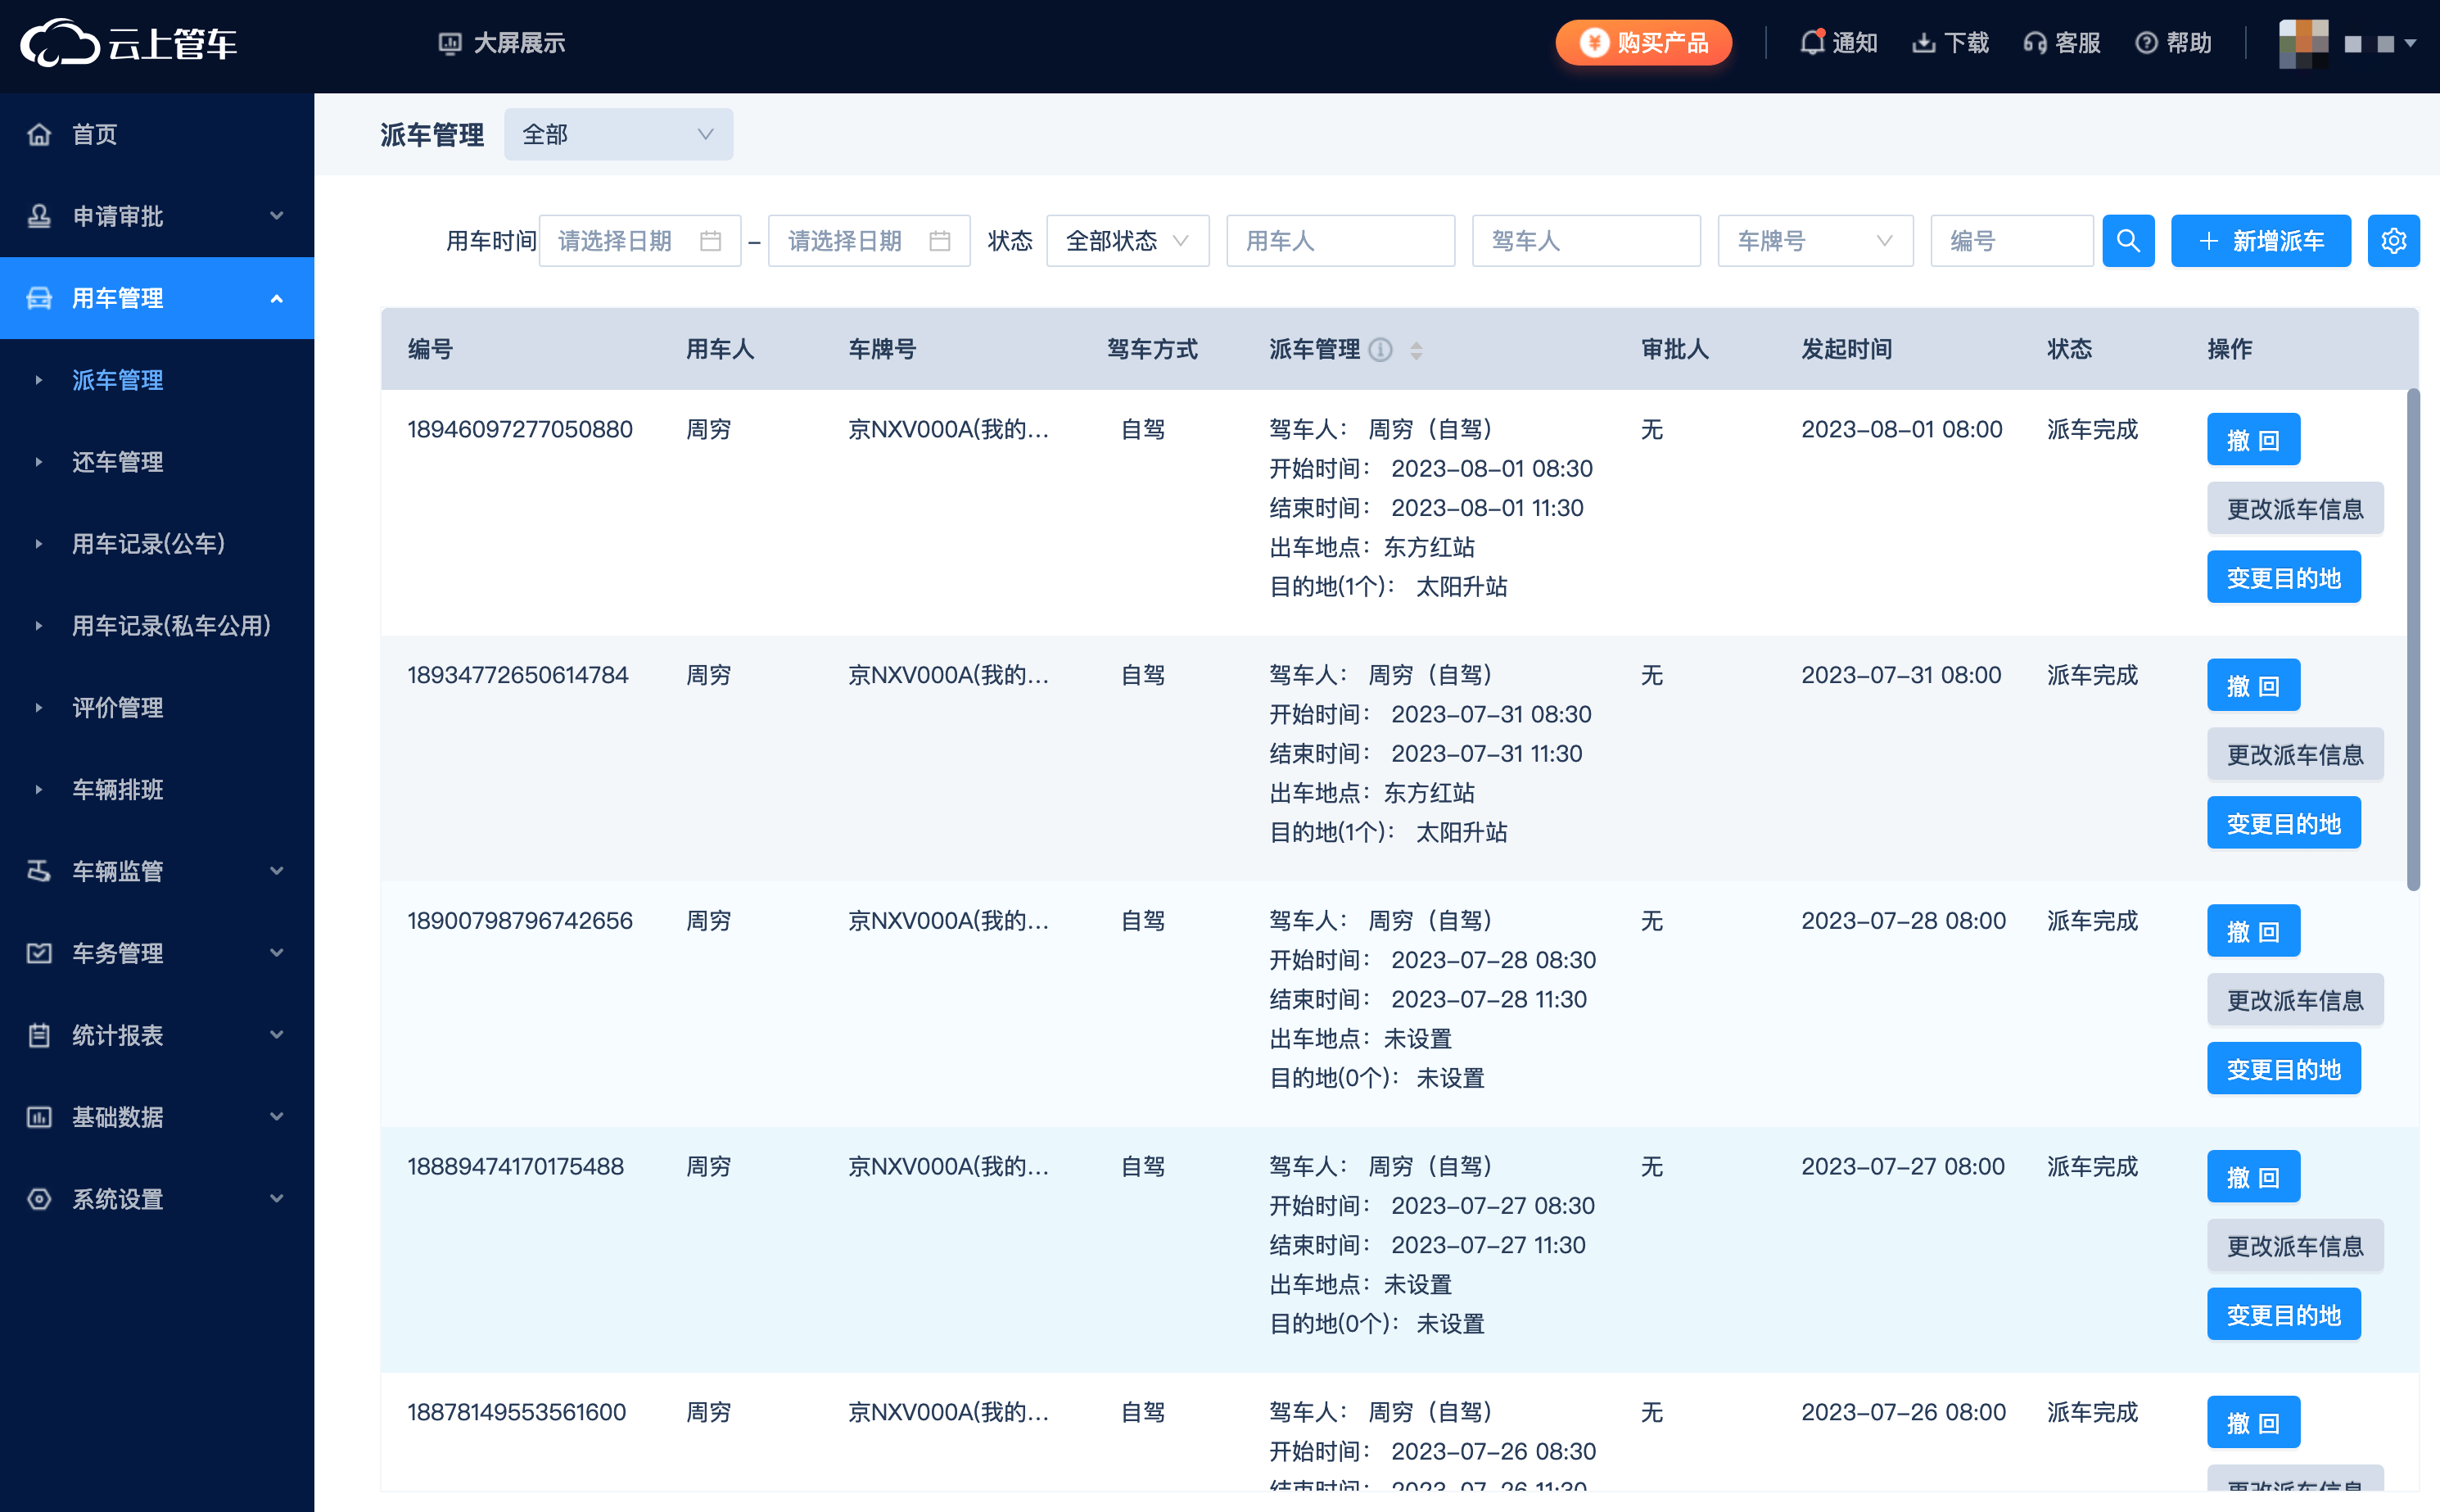
Task: Click the 驾车人 search input
Action: pyautogui.click(x=1586, y=241)
